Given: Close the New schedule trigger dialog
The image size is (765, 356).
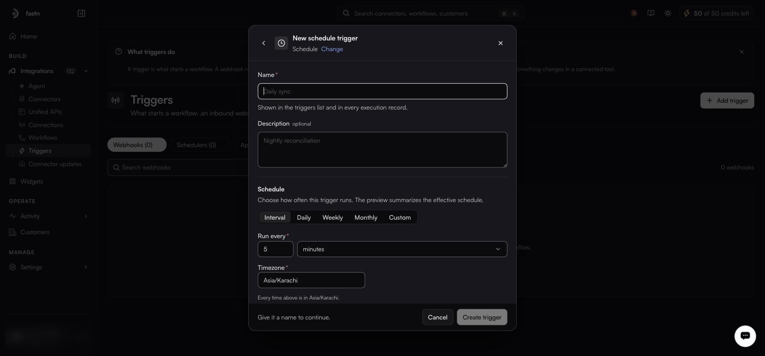Looking at the screenshot, I should click(501, 43).
